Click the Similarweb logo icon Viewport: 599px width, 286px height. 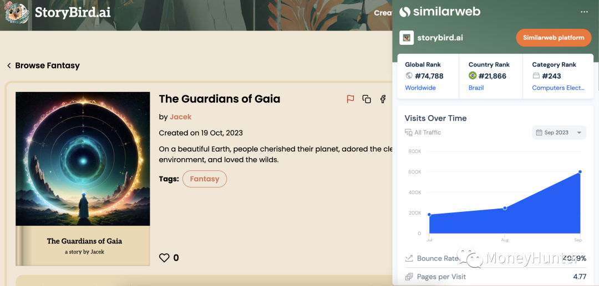click(x=405, y=12)
